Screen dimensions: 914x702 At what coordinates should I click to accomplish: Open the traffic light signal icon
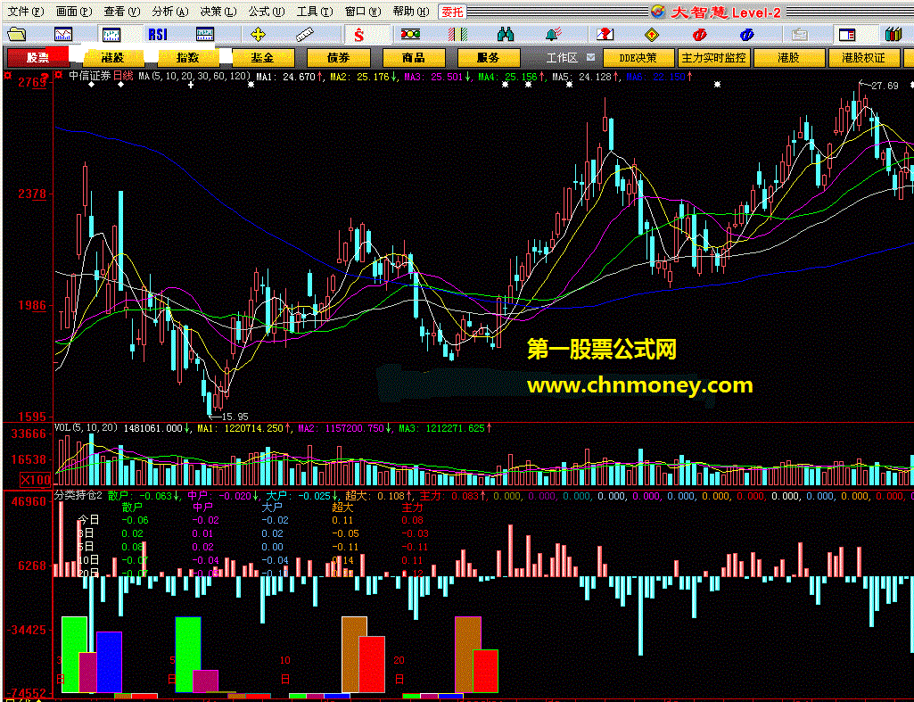410,35
